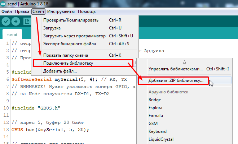
Task: Choose Добавить файл... entry
Action: tap(85, 71)
